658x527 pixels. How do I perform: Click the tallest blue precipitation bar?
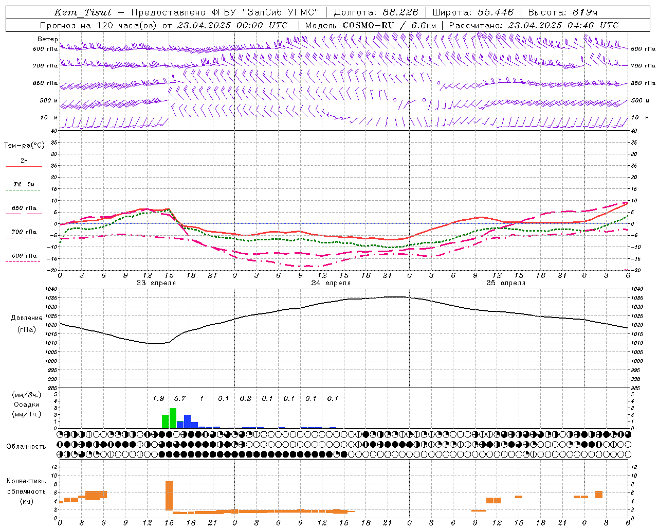pos(188,421)
